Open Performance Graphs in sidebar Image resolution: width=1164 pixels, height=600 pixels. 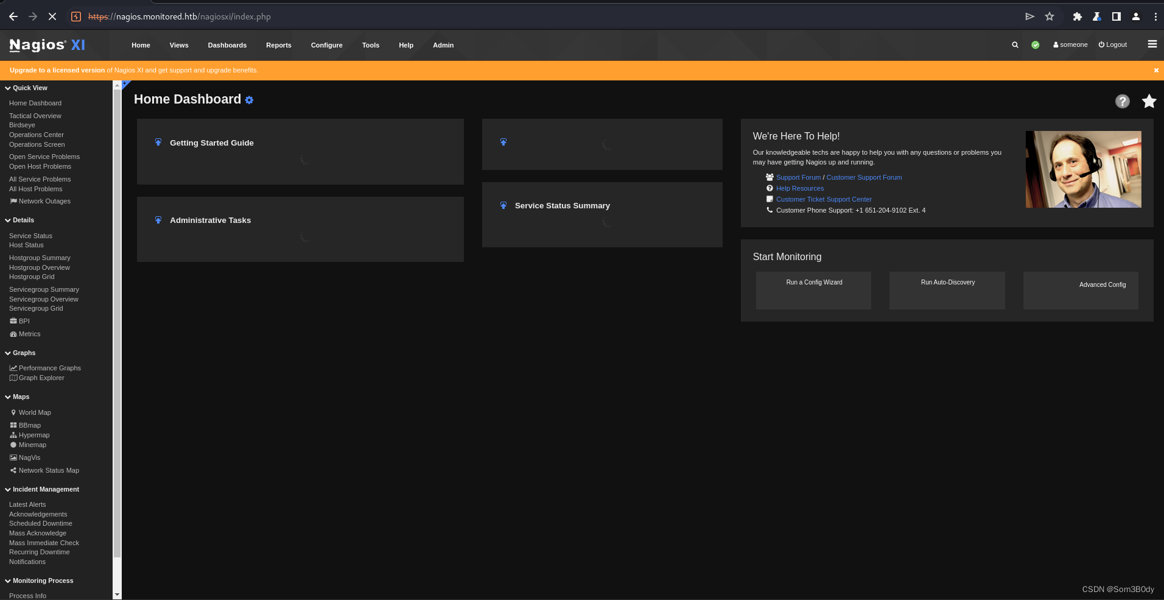tap(45, 368)
